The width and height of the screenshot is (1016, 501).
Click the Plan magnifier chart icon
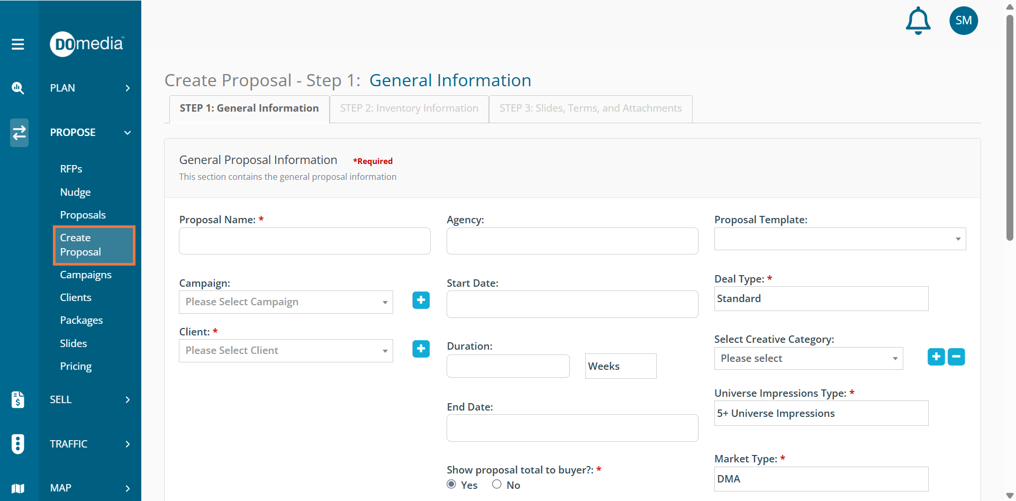point(18,88)
